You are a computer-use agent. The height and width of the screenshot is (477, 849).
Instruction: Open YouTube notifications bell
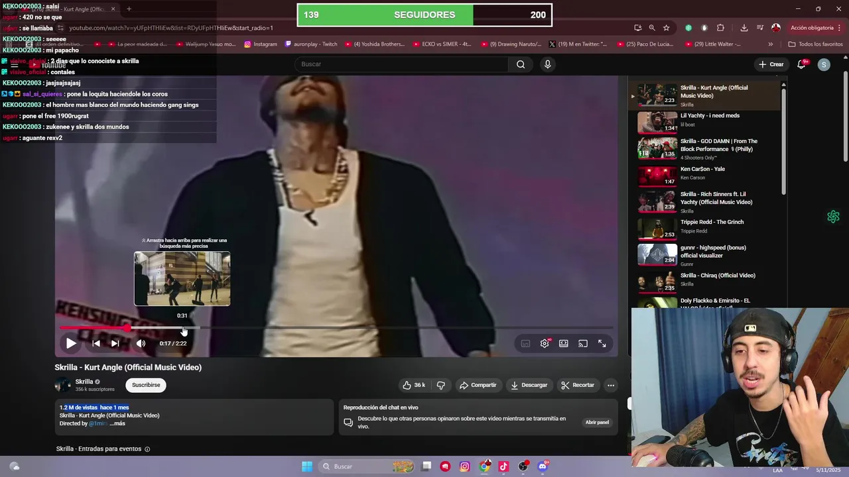[x=801, y=64]
